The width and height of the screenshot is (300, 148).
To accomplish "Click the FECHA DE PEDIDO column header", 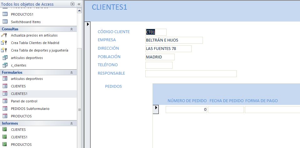I will pyautogui.click(x=226, y=101).
